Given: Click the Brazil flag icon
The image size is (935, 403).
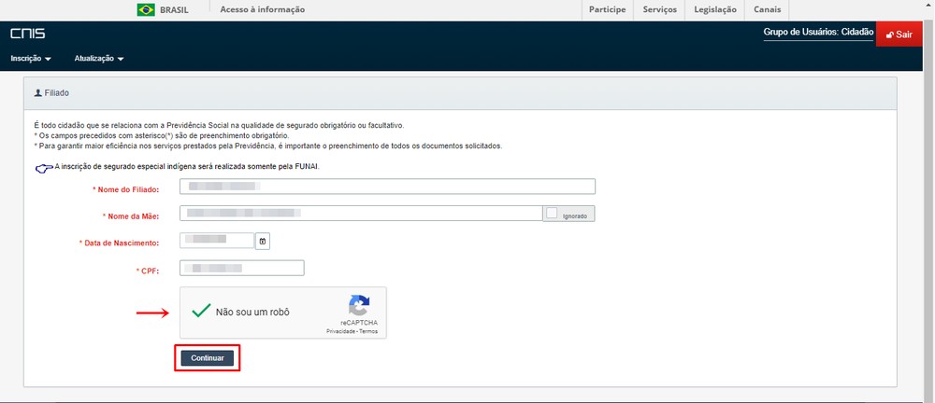Looking at the screenshot, I should [146, 10].
